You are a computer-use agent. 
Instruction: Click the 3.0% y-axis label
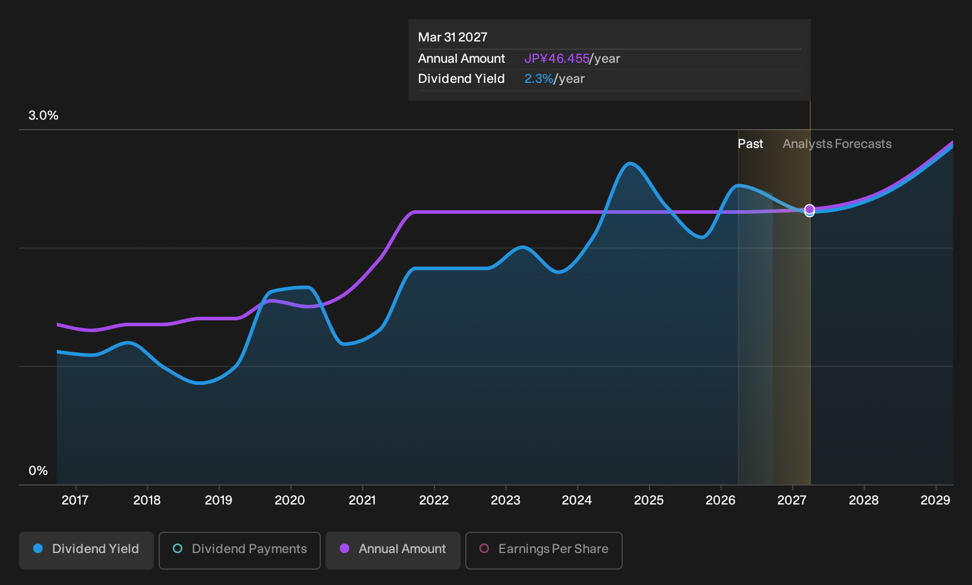43,115
